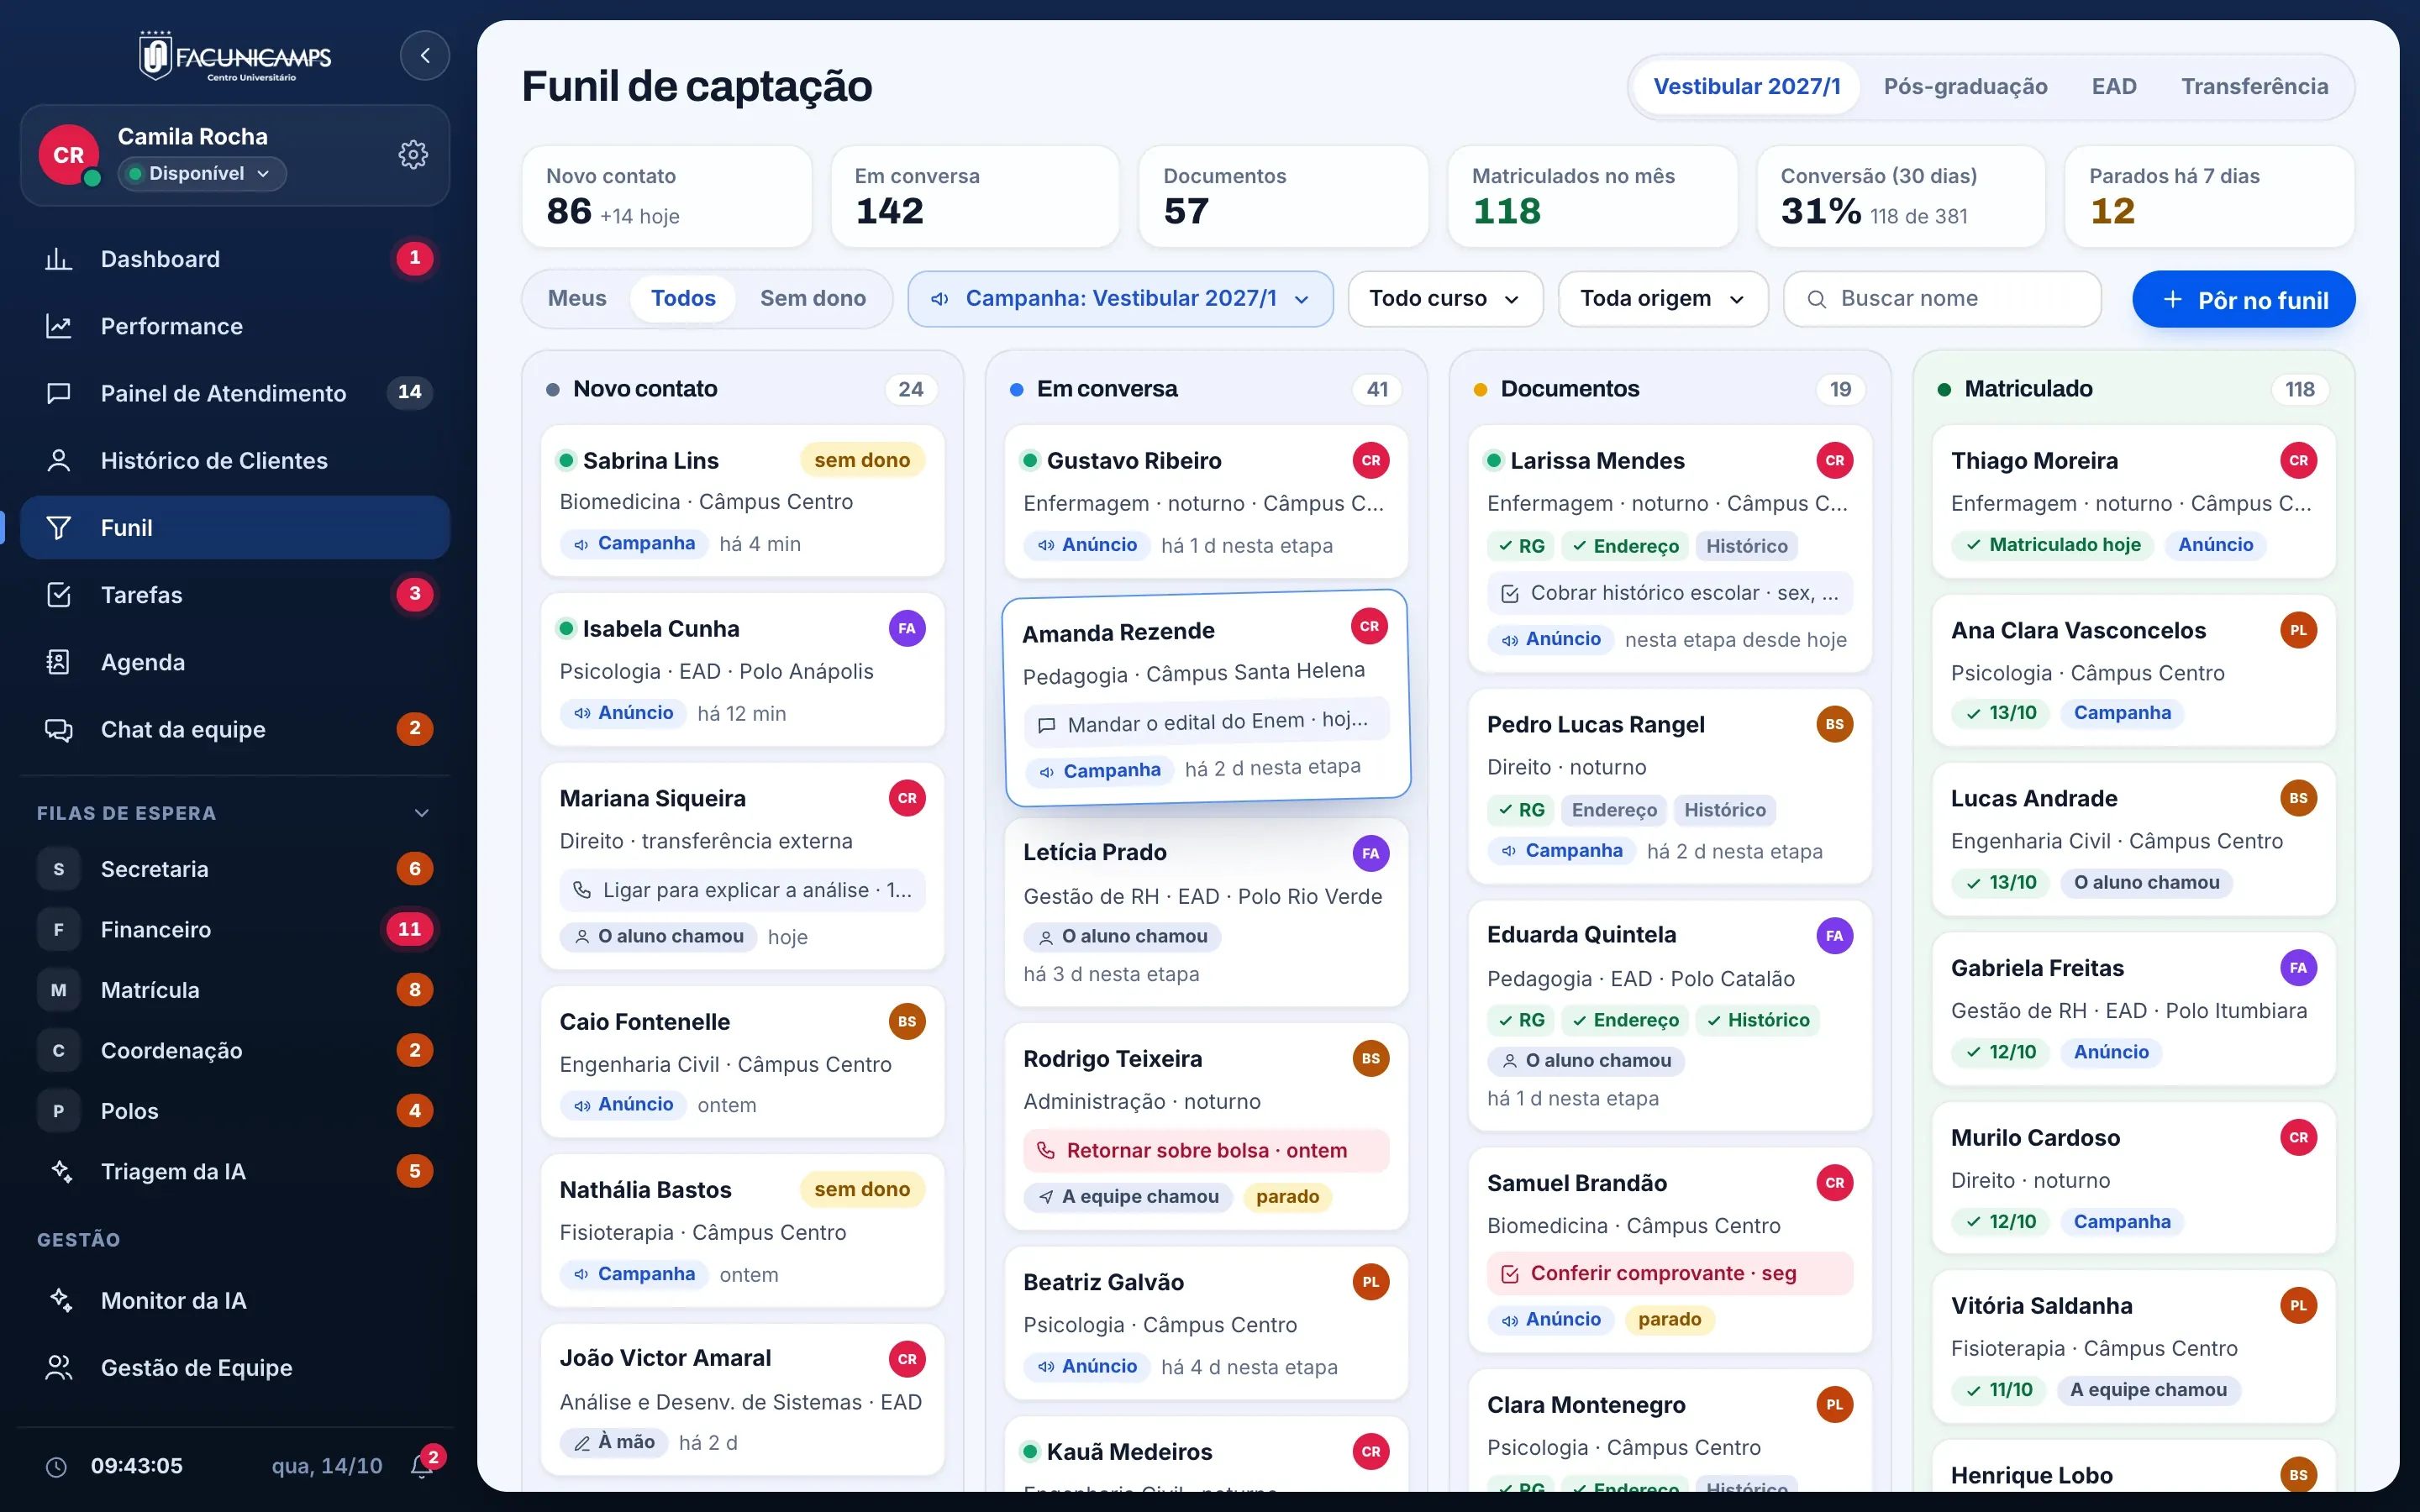This screenshot has width=2420, height=1512.
Task: Click the Parados há 7 dias stat card
Action: pos(2209,196)
